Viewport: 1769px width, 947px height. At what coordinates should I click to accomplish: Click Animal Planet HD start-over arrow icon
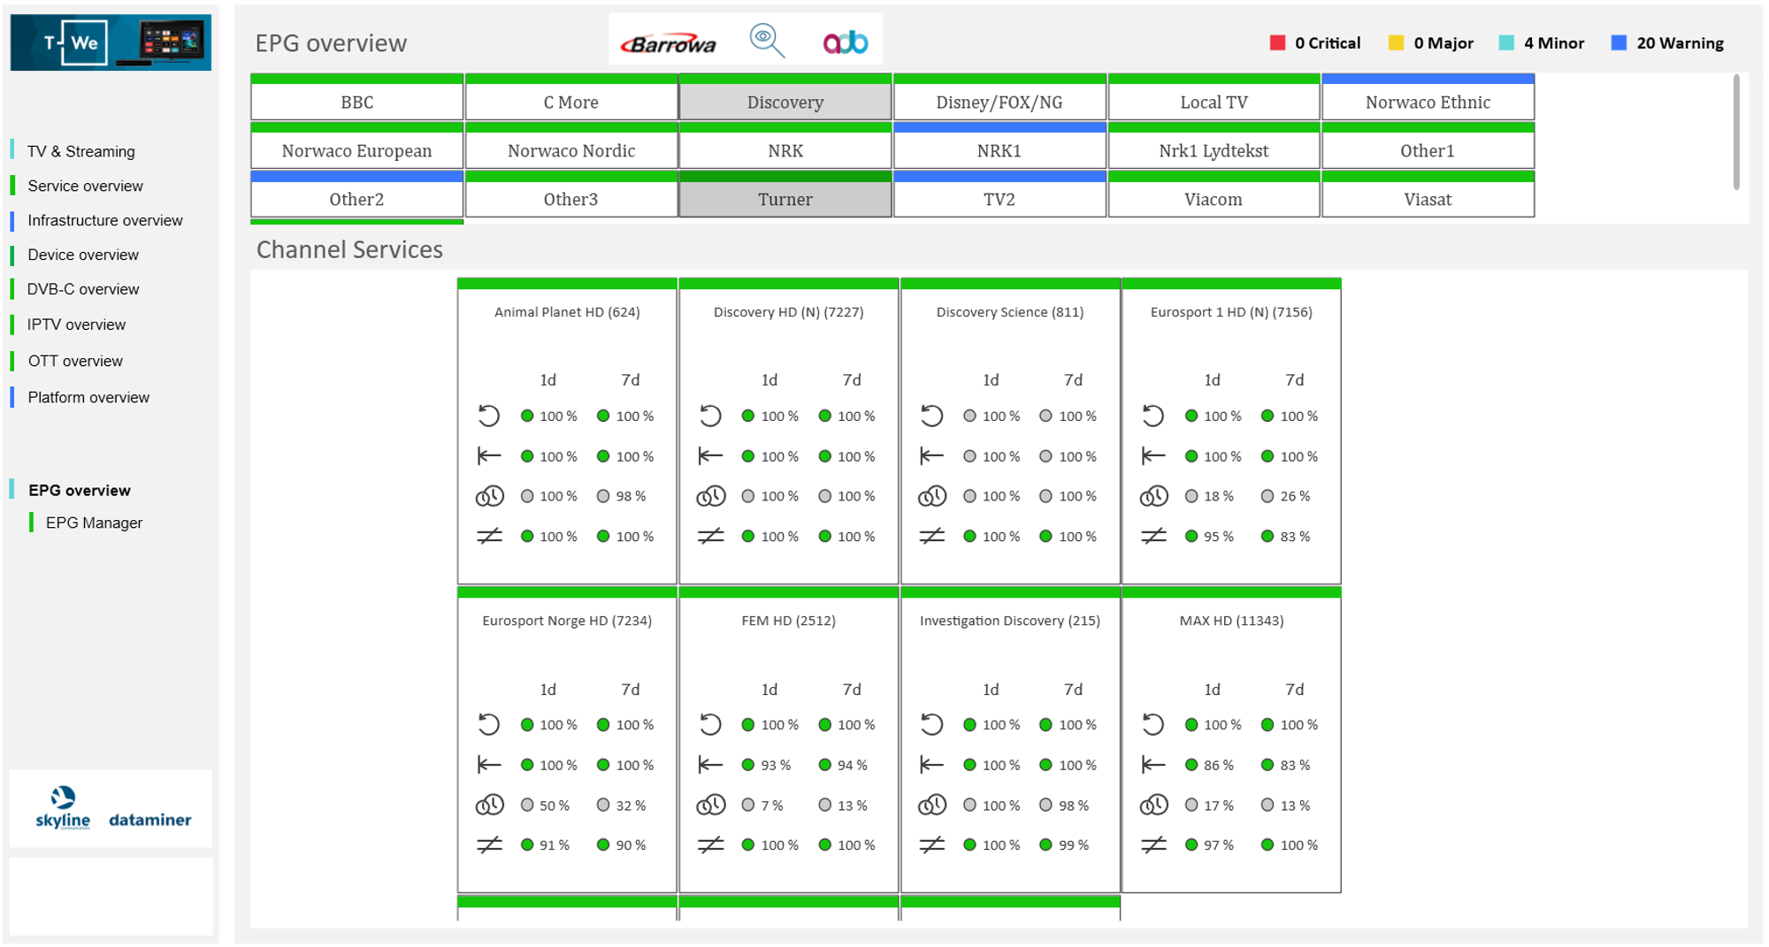(489, 456)
